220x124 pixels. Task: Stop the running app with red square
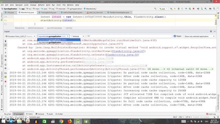tap(194, 9)
